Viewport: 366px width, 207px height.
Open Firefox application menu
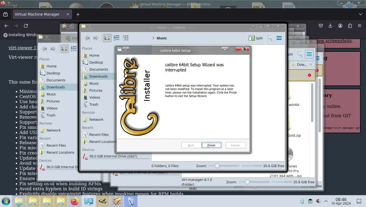click(x=360, y=26)
